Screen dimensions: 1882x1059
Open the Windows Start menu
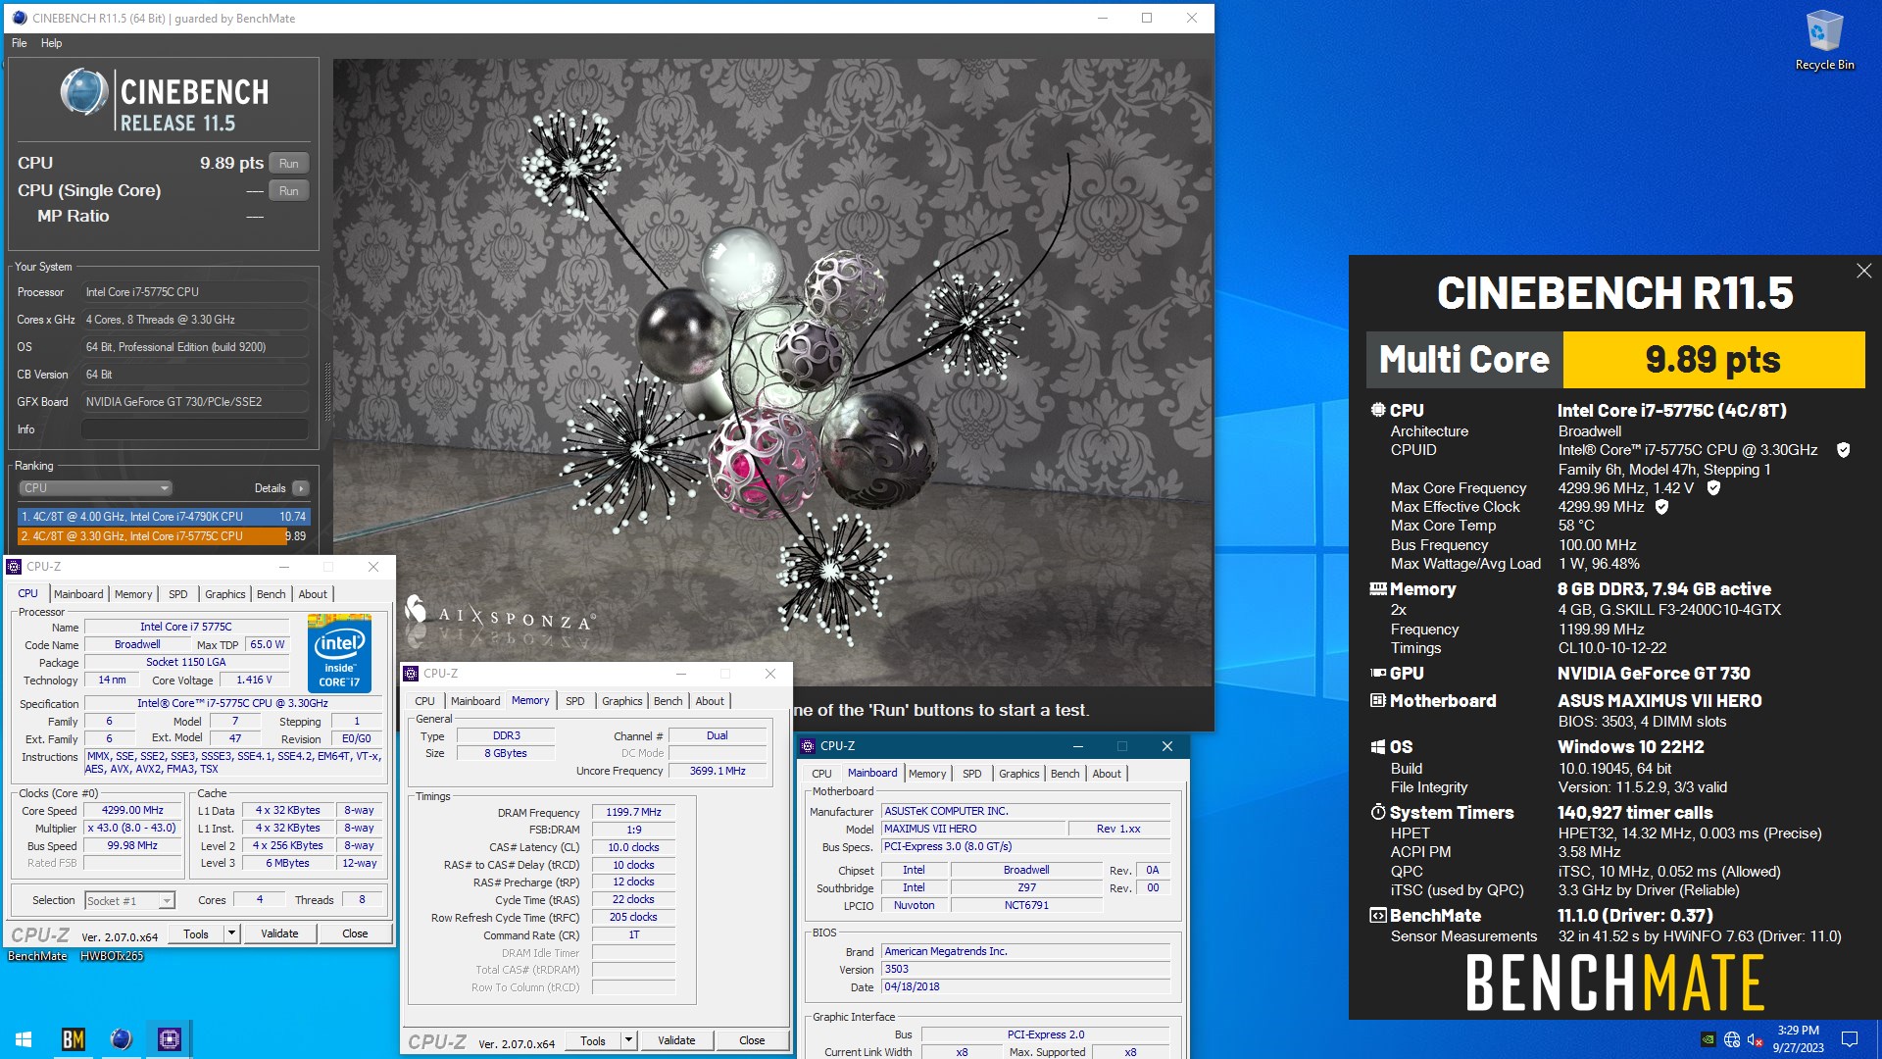pyautogui.click(x=24, y=1038)
